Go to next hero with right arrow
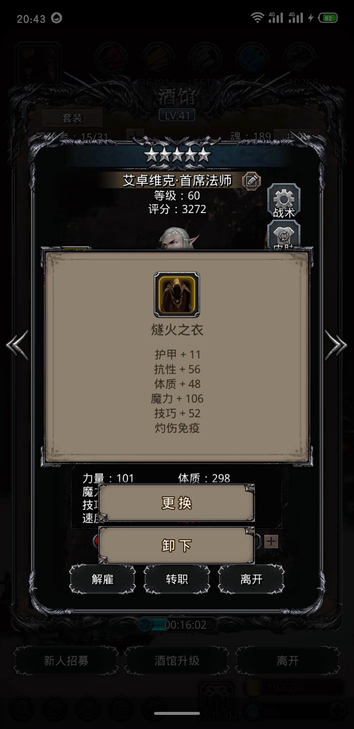Viewport: 354px width, 729px height. 336,345
